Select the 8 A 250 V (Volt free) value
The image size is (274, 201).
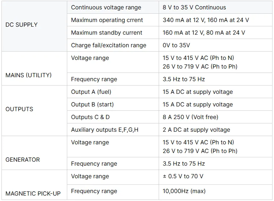pyautogui.click(x=190, y=117)
